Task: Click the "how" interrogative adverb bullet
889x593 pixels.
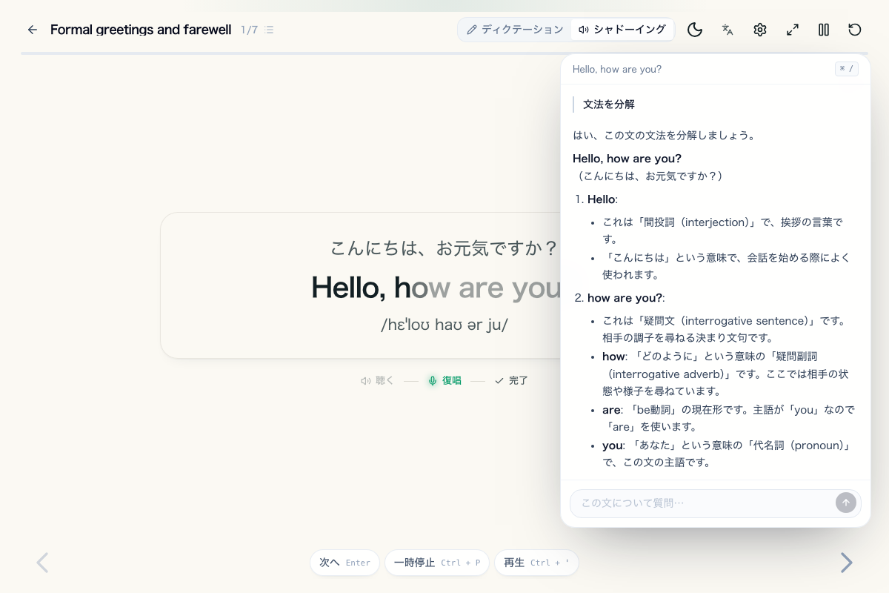Action: point(725,374)
